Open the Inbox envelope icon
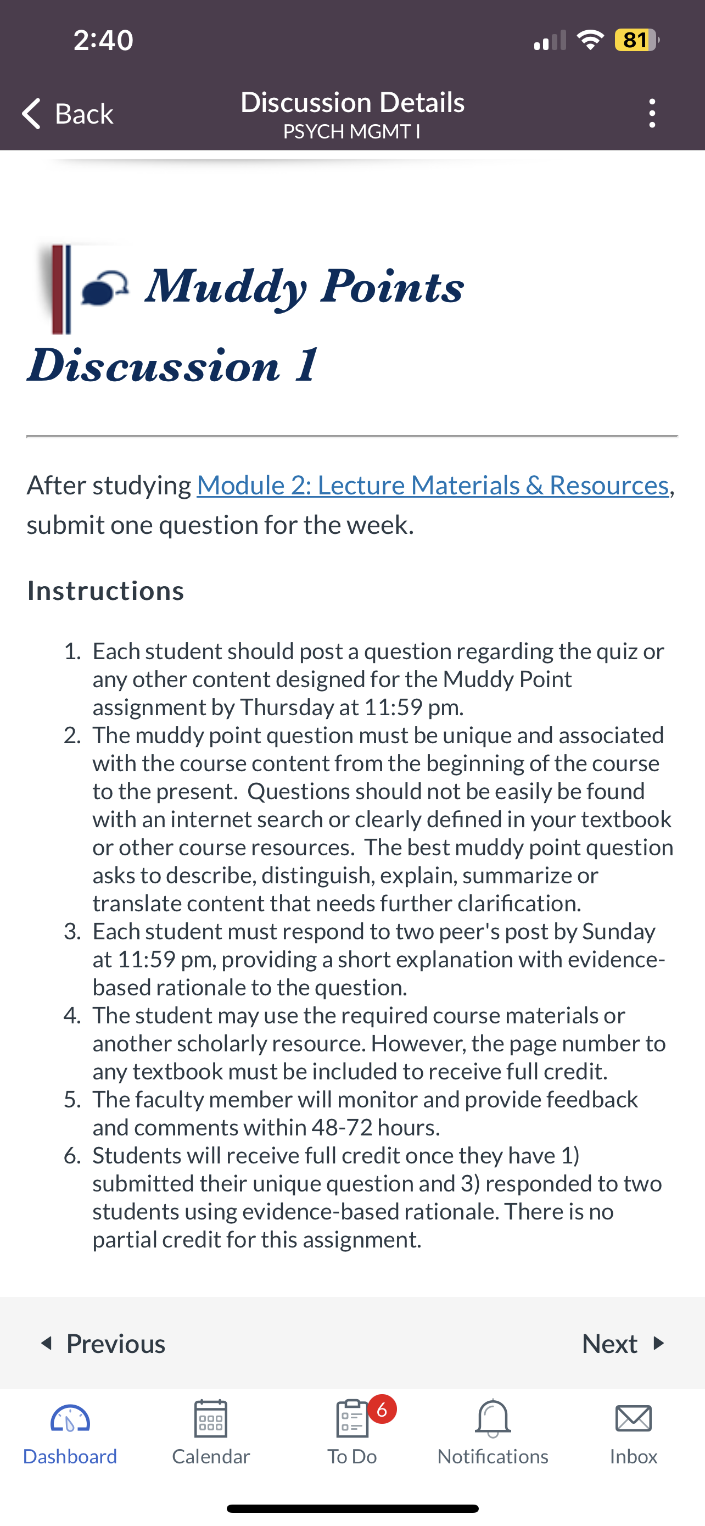The height and width of the screenshot is (1526, 705). [634, 1419]
